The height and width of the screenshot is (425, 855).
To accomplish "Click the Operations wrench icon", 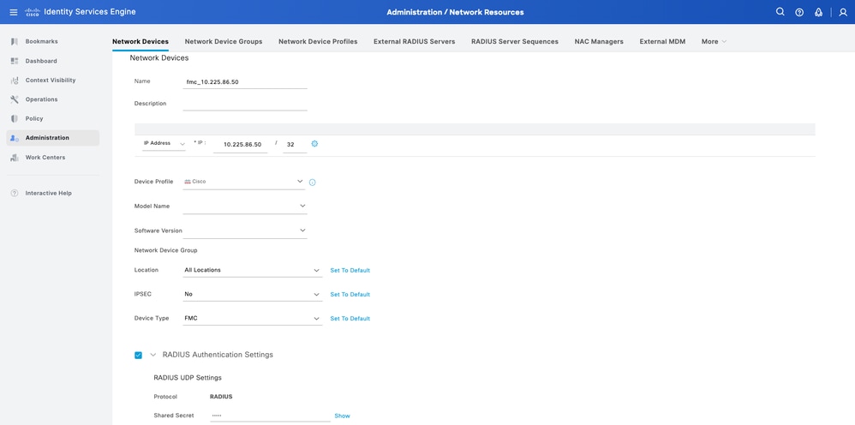I will (x=15, y=99).
